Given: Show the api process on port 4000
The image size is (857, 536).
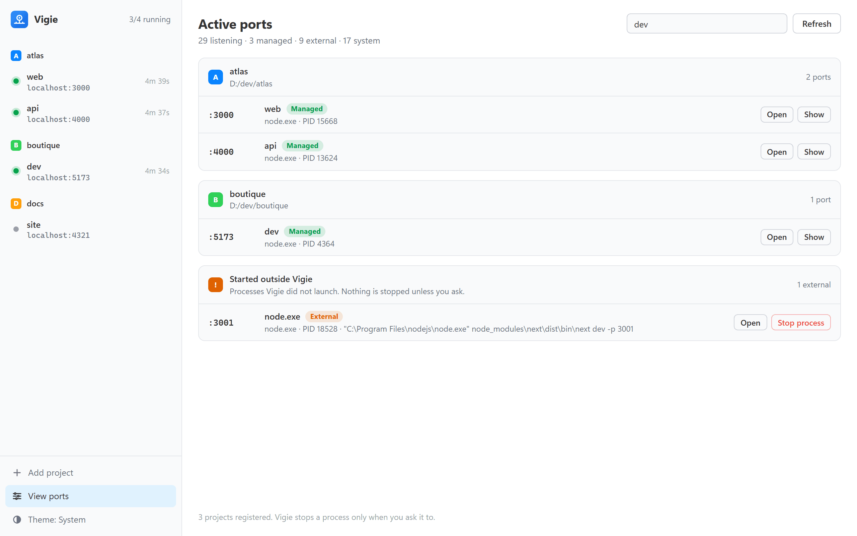Looking at the screenshot, I should pos(814,152).
